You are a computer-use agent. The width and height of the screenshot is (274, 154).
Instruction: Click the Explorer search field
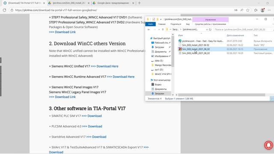[243, 30]
